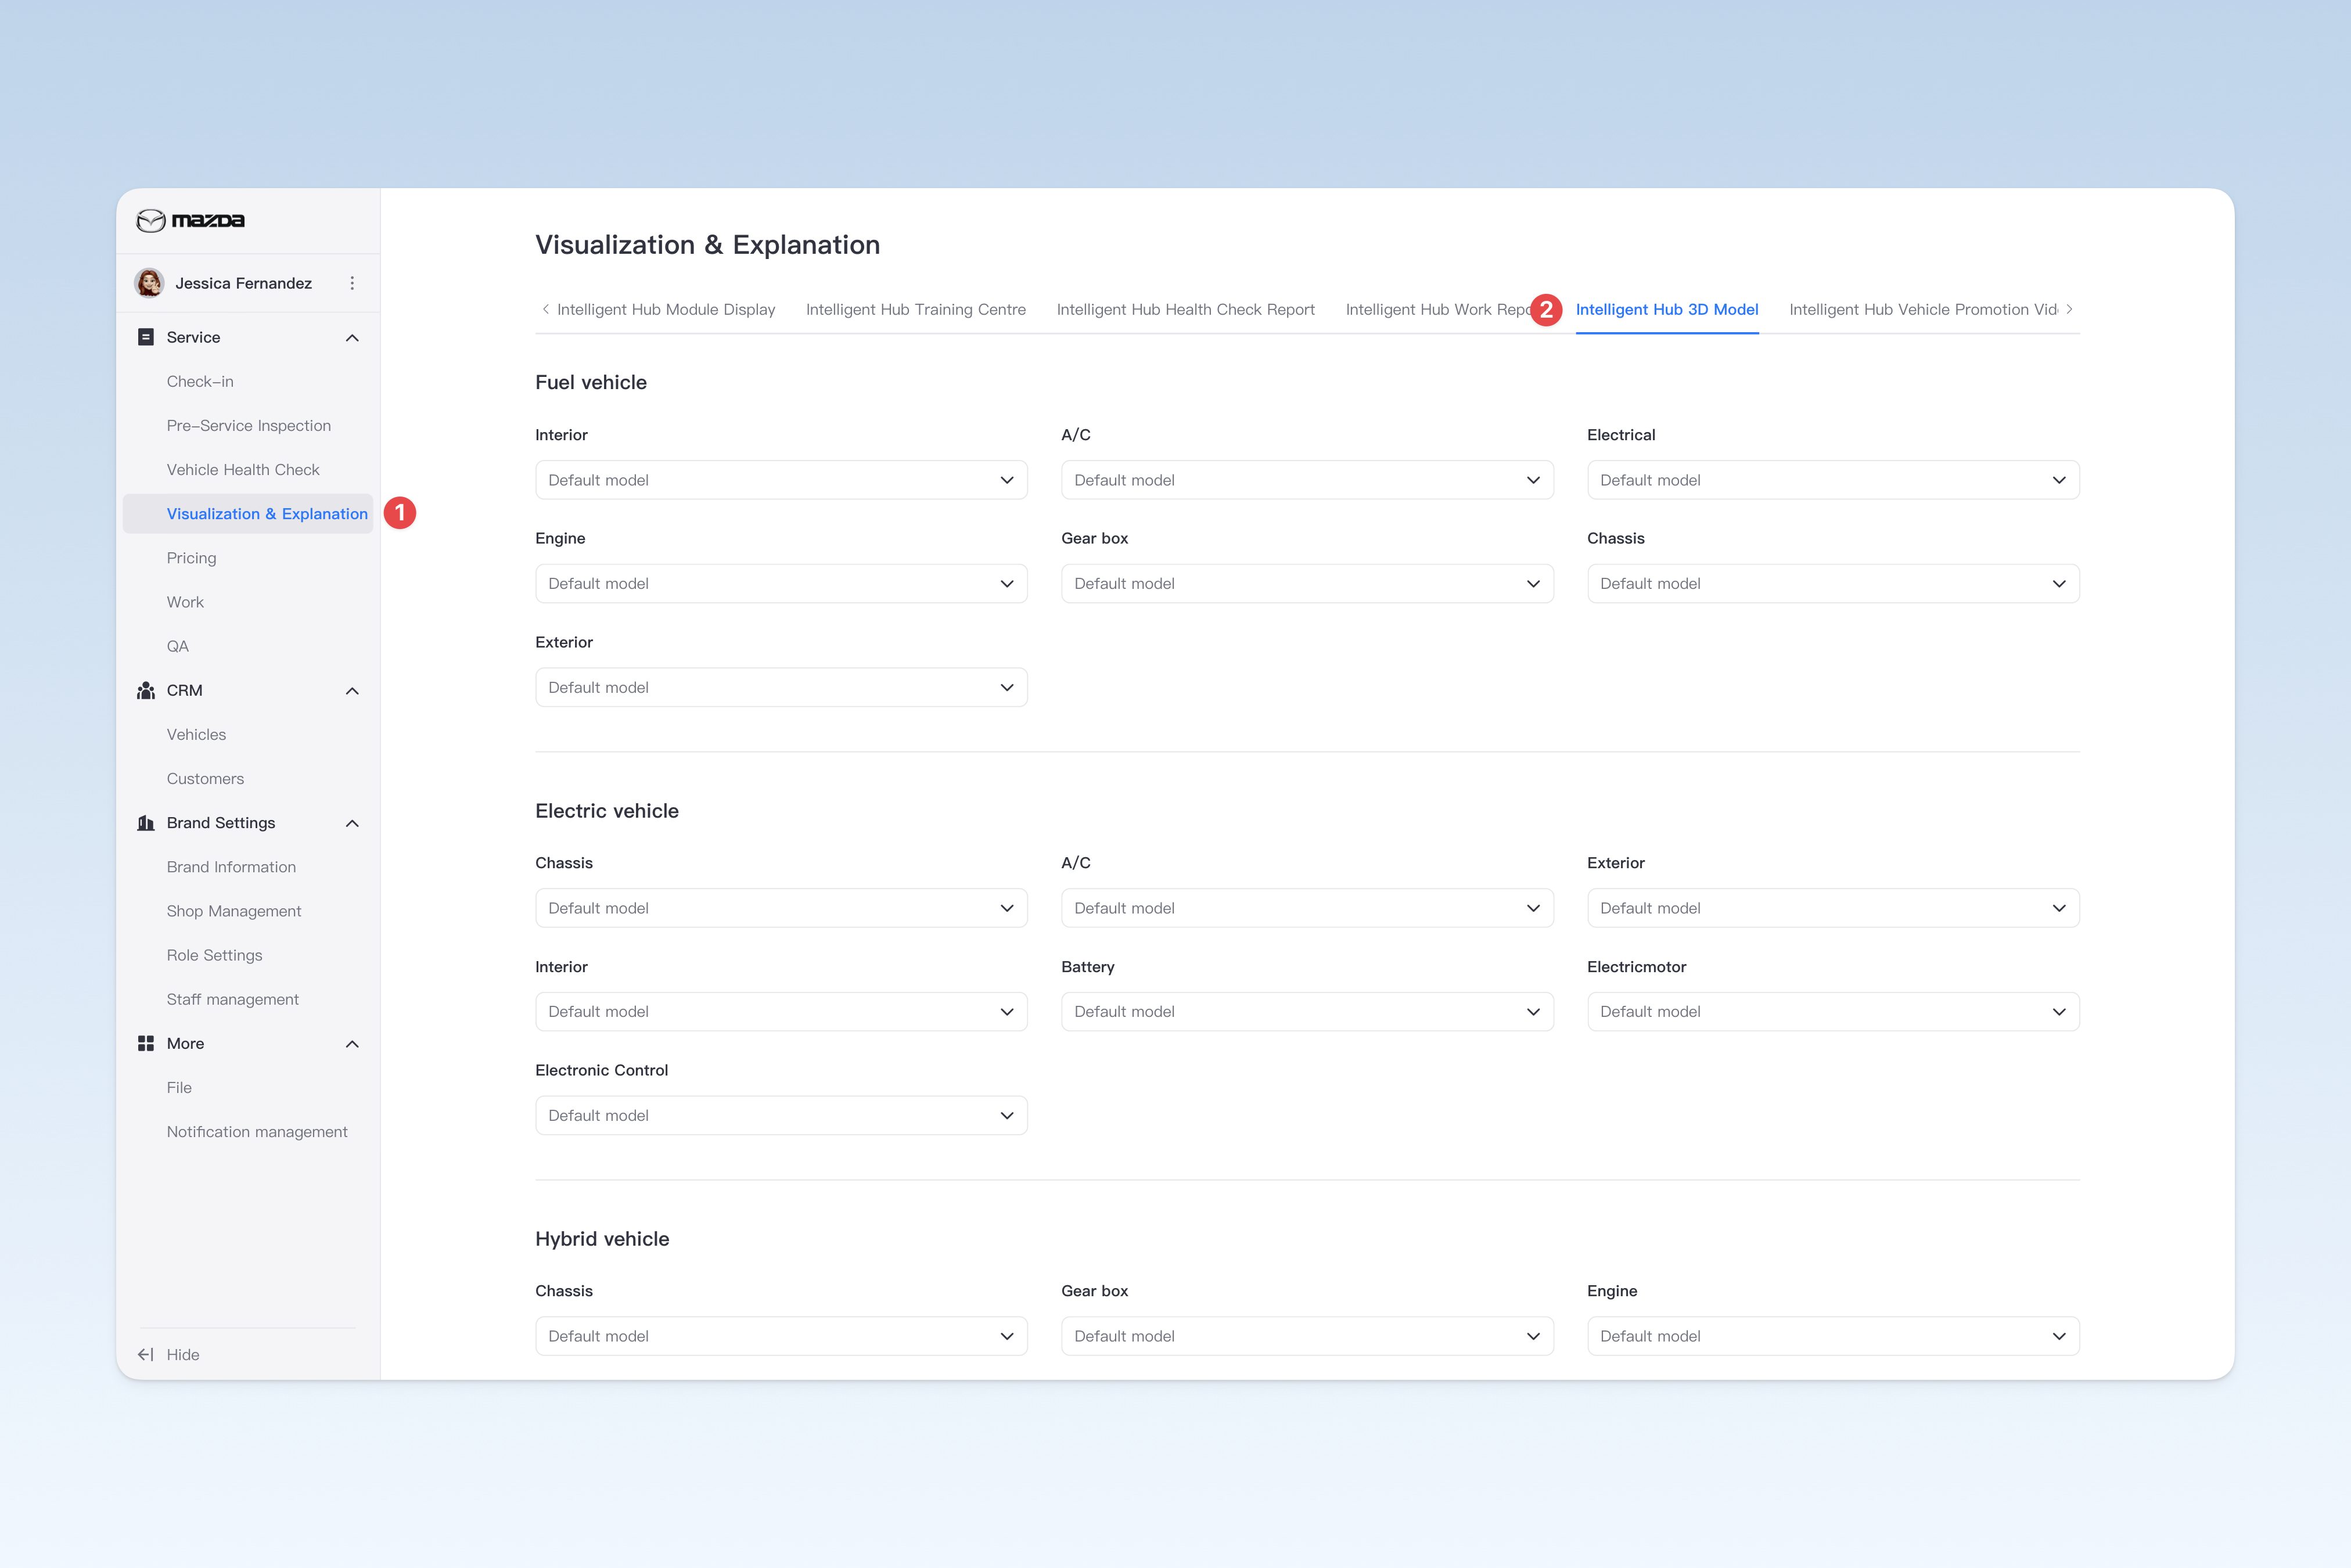Image resolution: width=2351 pixels, height=1568 pixels.
Task: Go to Check-in page
Action: coord(200,381)
